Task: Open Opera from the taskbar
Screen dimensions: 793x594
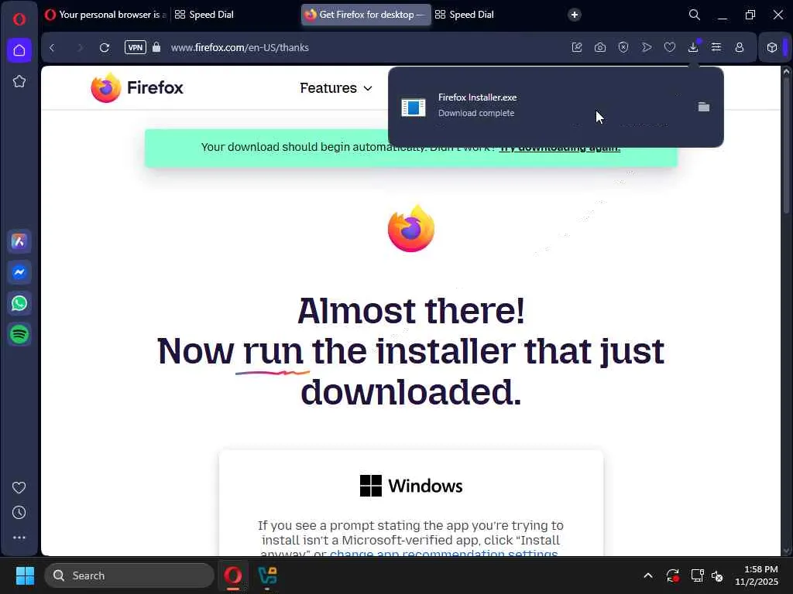Action: 233,575
